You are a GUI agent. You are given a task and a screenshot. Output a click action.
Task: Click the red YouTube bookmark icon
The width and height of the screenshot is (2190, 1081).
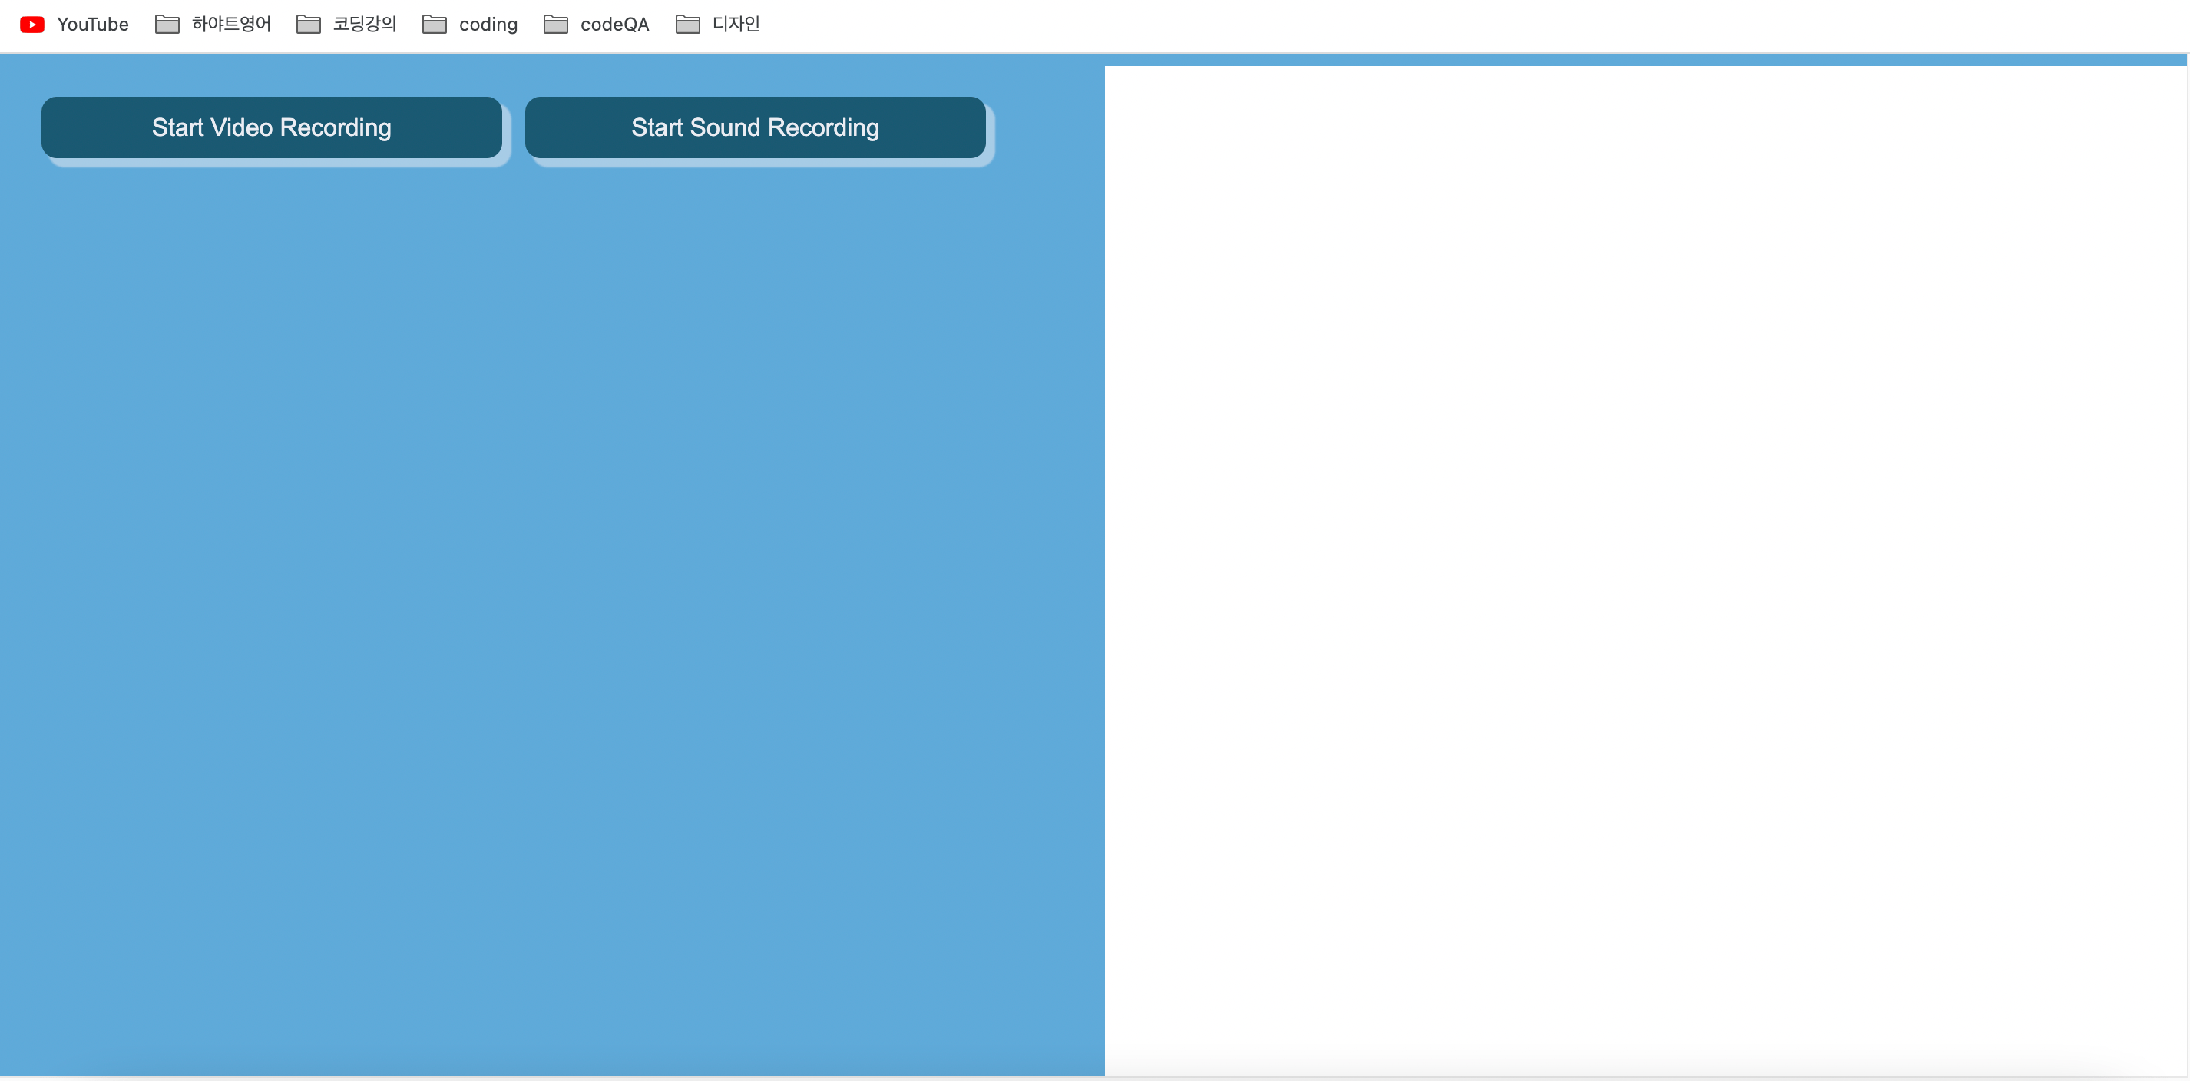coord(32,25)
